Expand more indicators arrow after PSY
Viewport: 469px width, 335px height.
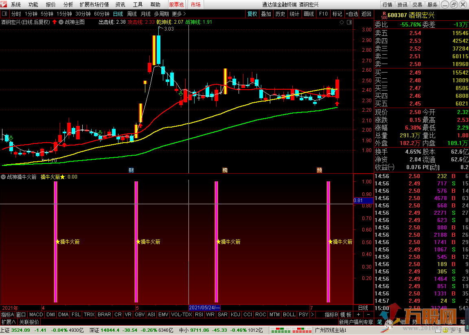[x=313, y=315]
